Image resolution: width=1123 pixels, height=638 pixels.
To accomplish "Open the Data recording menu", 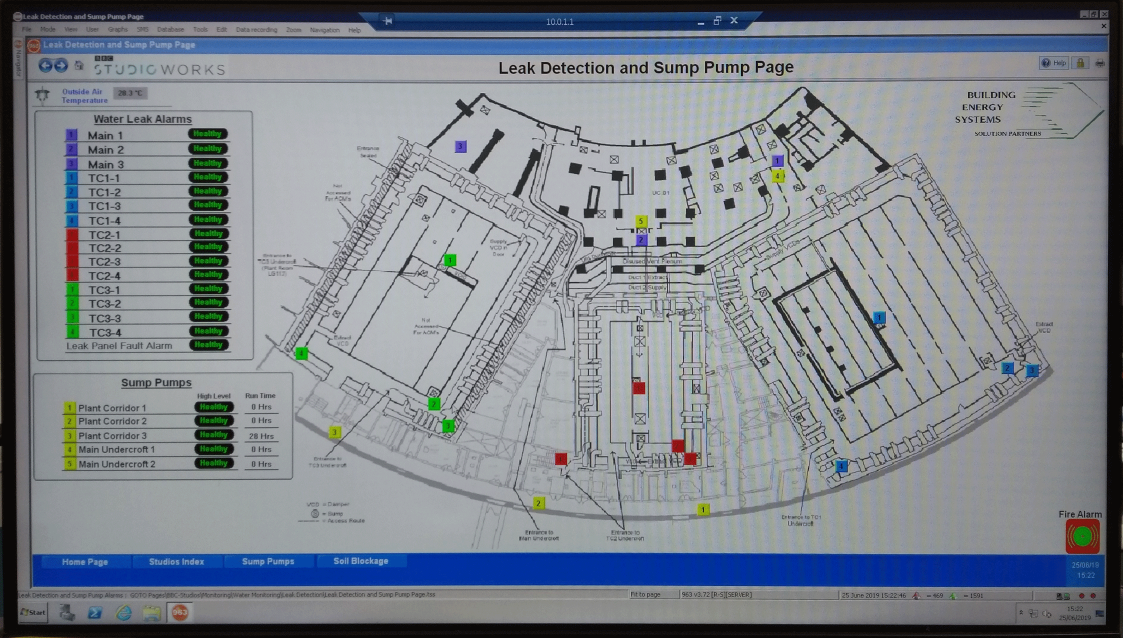I will pyautogui.click(x=256, y=30).
